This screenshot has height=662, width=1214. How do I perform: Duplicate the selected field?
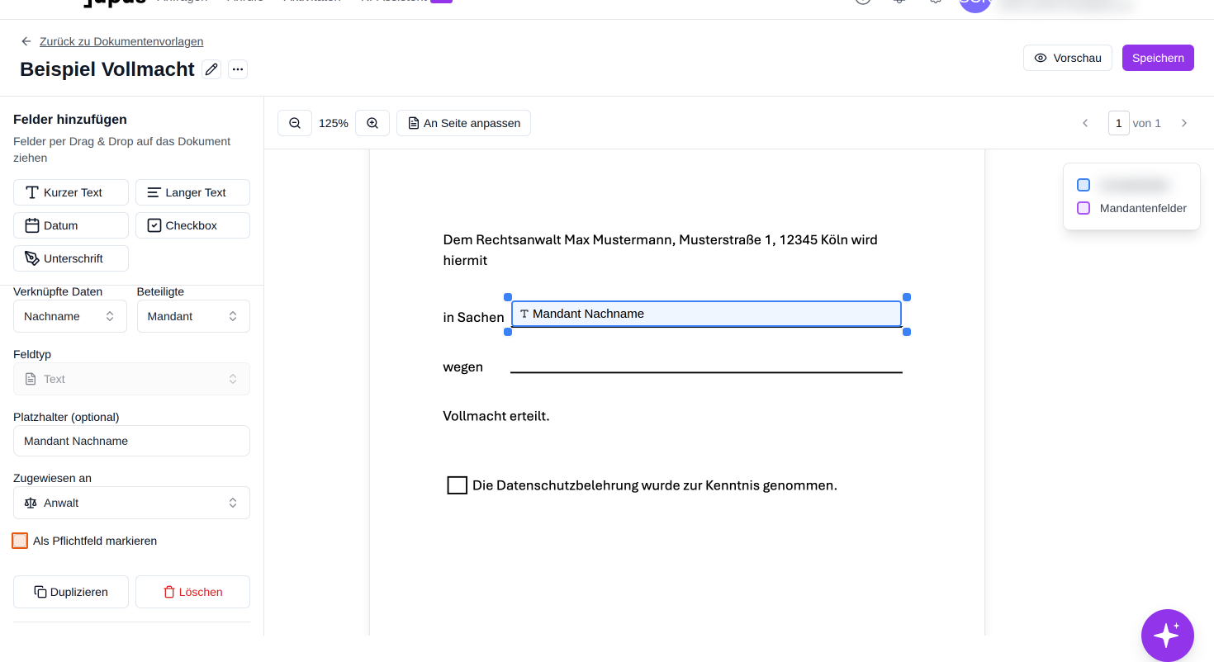click(x=71, y=592)
